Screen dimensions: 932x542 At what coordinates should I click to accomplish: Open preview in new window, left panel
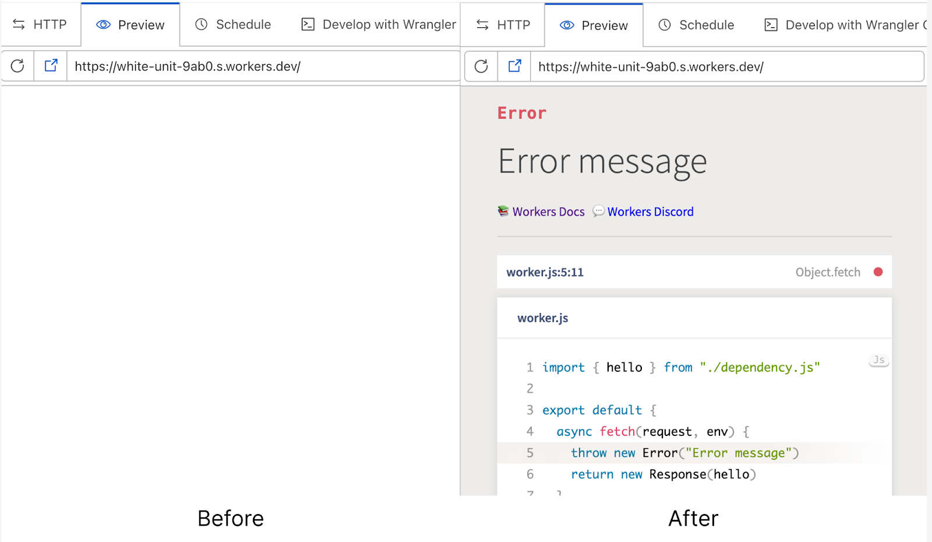[x=51, y=66]
